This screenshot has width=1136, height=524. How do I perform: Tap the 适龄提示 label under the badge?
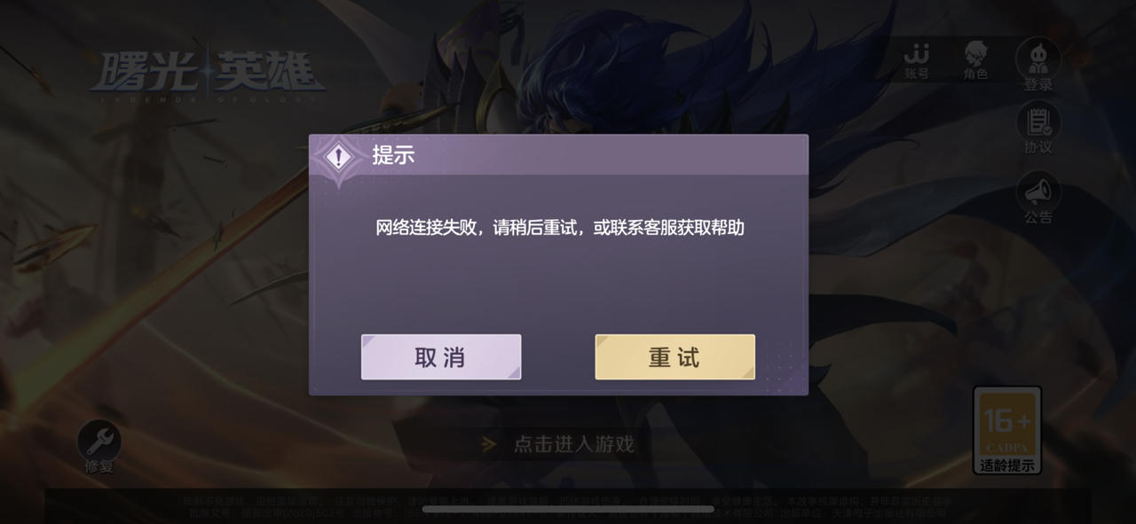point(1007,465)
